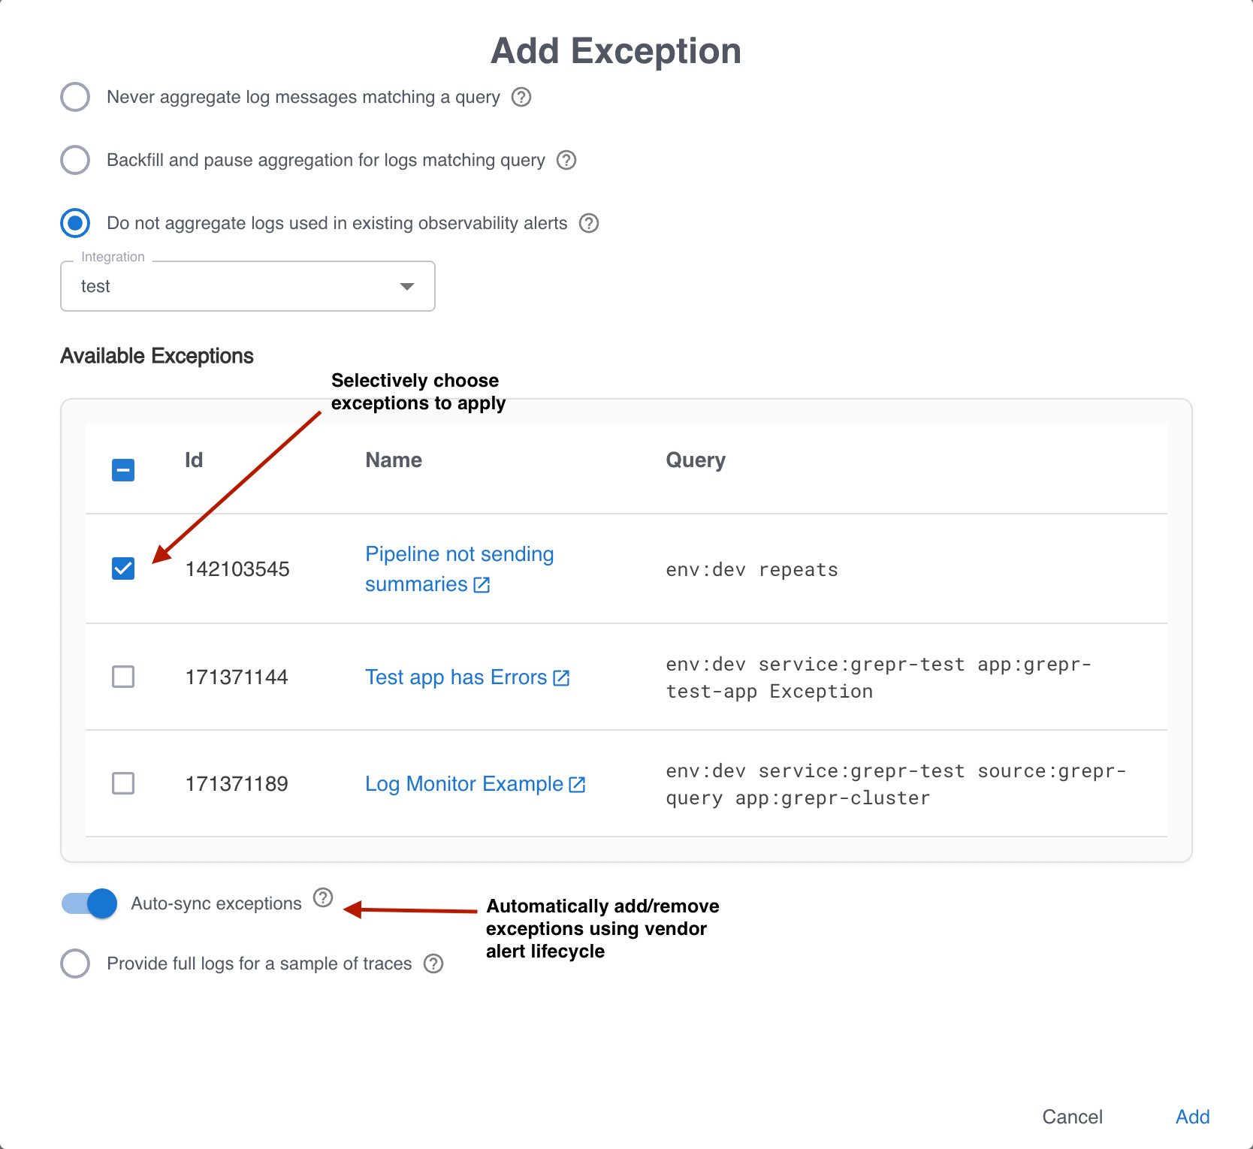Uncheck exception 142103545 checkbox
Viewport: 1253px width, 1149px height.
coord(123,568)
